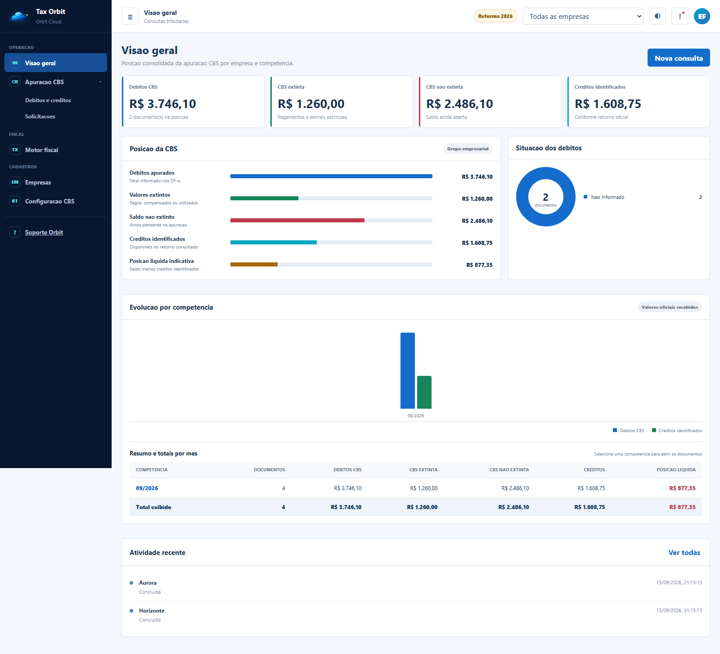Click the Total exibido row label
Screen dimensions: 720x654
pos(153,507)
